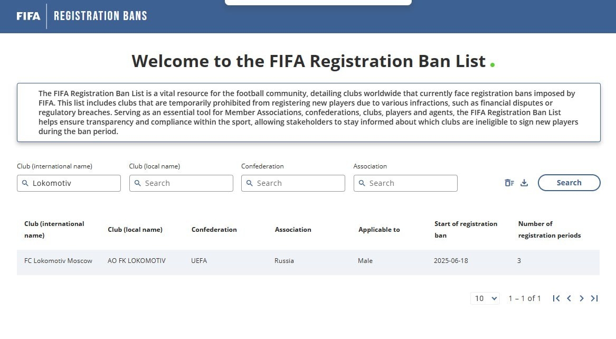Viewport: 616px width, 339px height.
Task: Click the REGISTRATION BANS header title
Action: 100,15
